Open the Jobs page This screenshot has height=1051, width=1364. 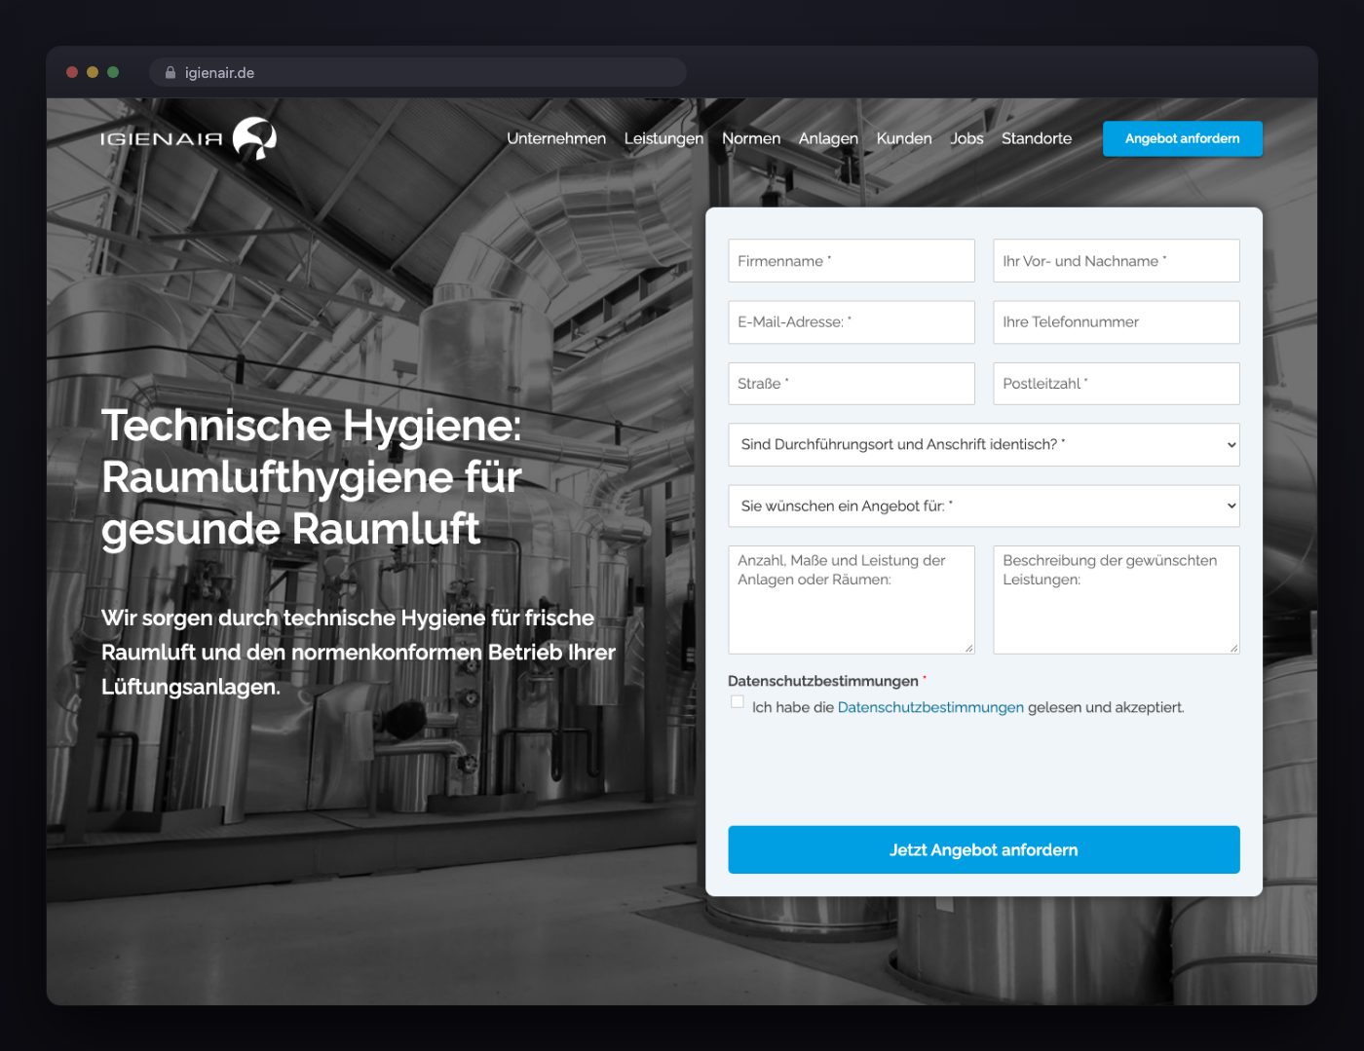[x=966, y=138]
